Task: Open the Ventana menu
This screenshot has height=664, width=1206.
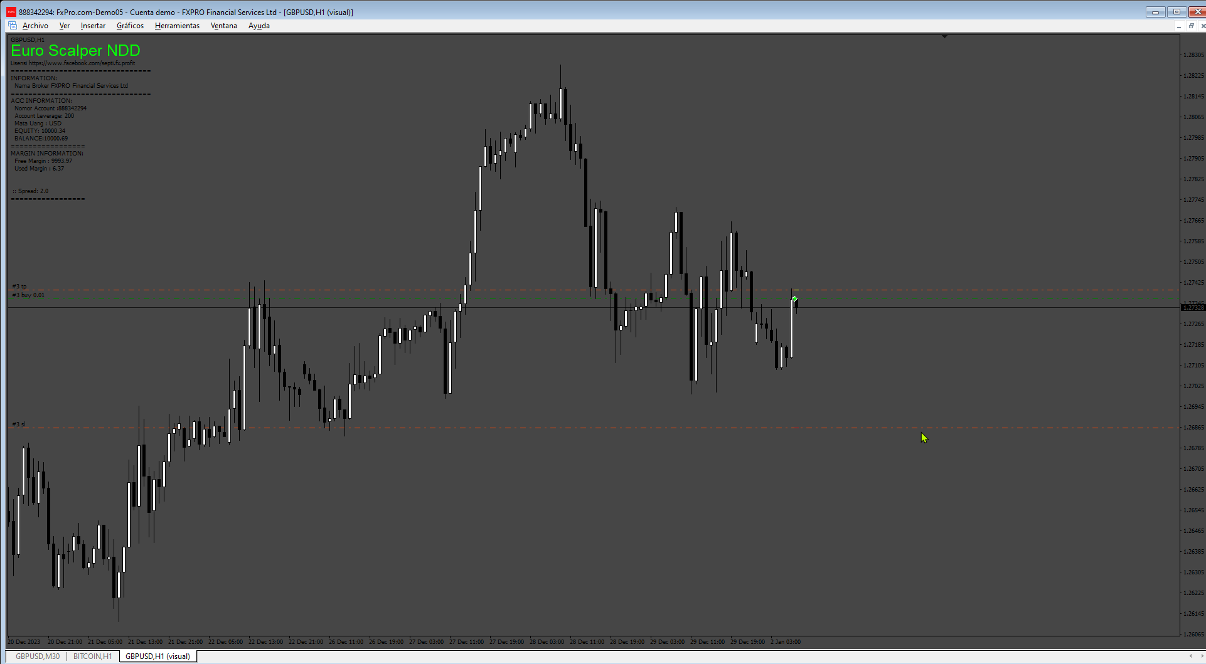Action: [x=223, y=26]
